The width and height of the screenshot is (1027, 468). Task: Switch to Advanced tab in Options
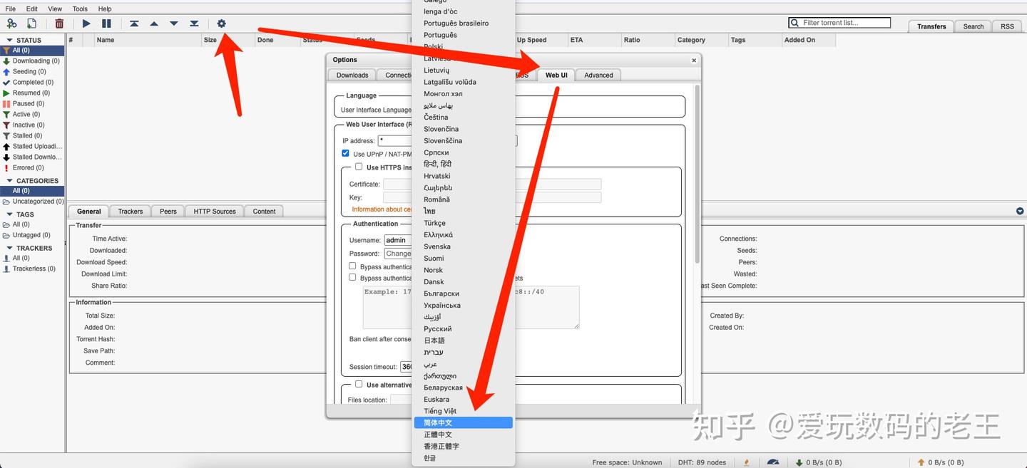tap(598, 75)
